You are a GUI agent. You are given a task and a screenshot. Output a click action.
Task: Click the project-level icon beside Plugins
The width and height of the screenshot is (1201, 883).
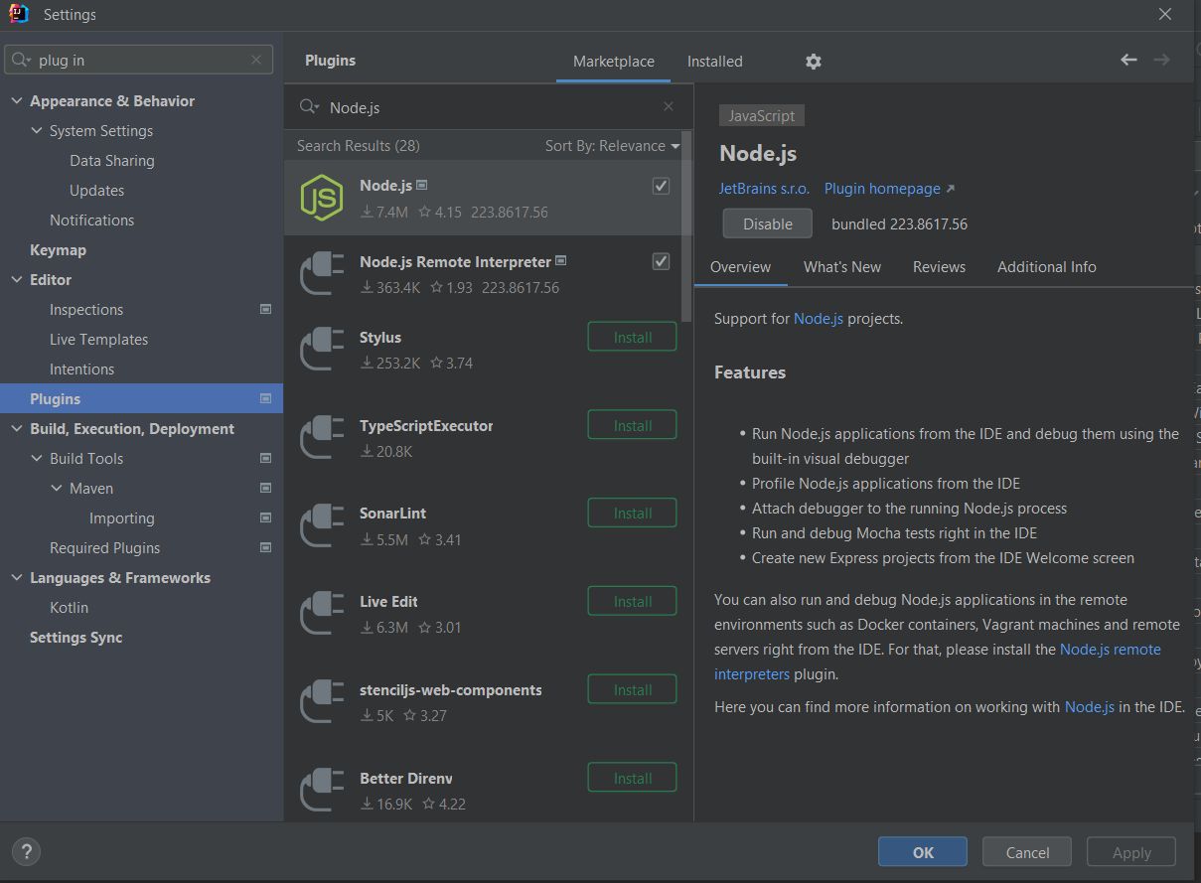point(265,398)
